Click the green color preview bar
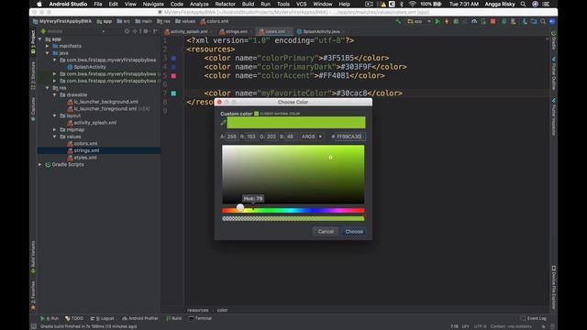 point(296,122)
